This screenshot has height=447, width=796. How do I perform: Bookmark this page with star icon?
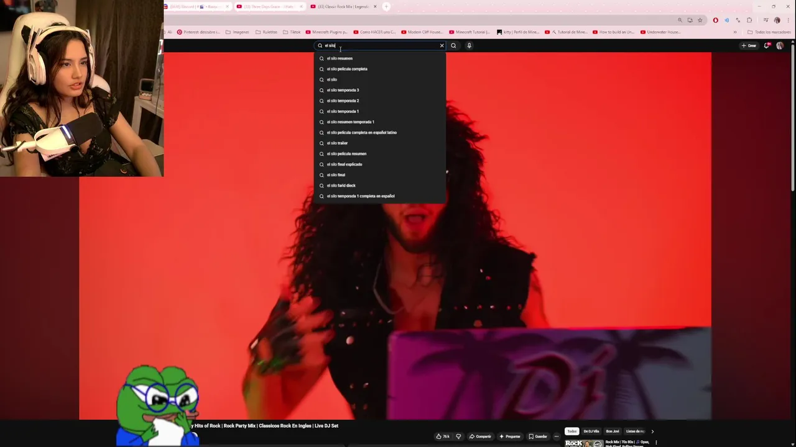click(700, 20)
